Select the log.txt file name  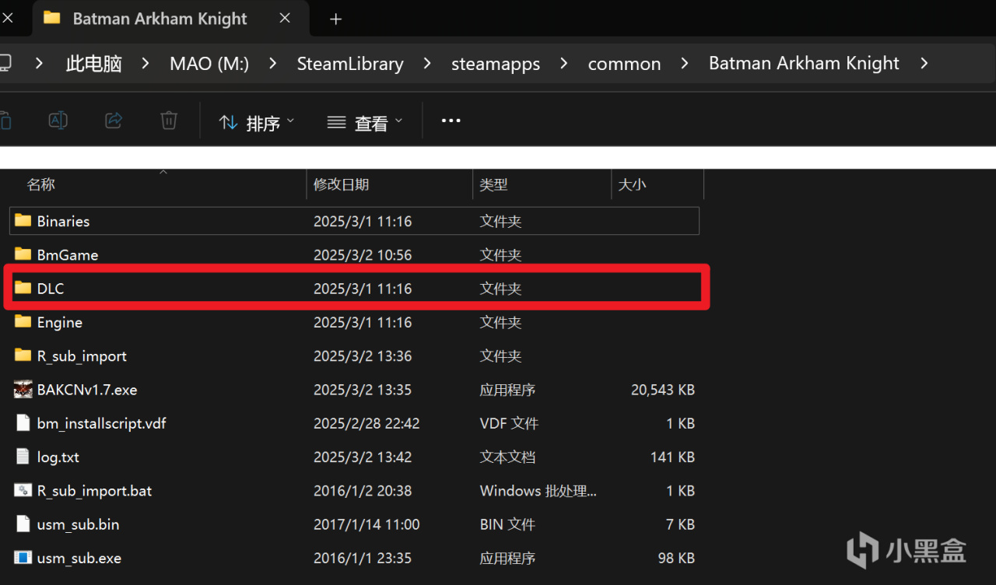tap(58, 457)
